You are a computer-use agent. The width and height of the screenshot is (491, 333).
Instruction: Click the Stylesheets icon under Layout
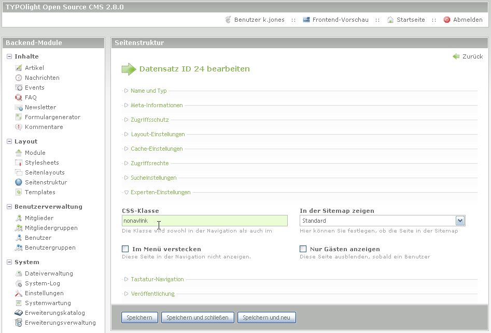pyautogui.click(x=19, y=163)
